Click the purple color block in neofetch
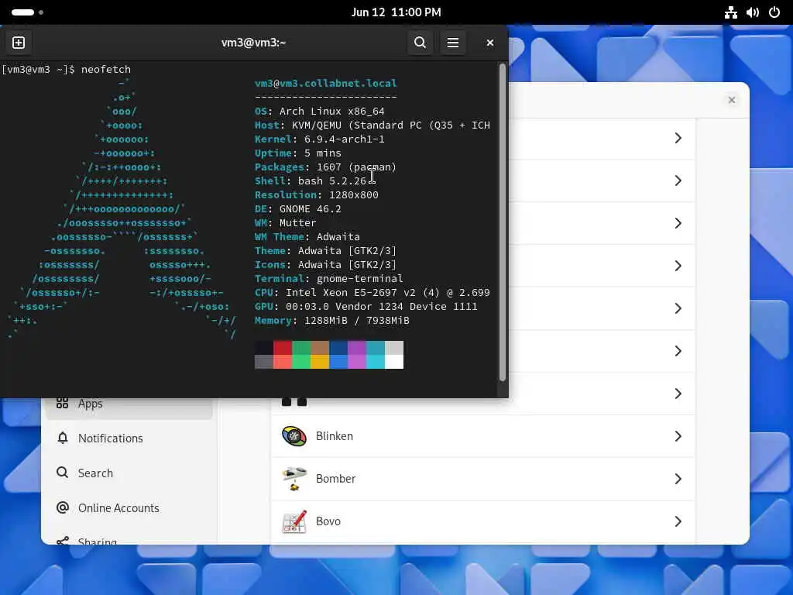The width and height of the screenshot is (793, 595). [357, 348]
